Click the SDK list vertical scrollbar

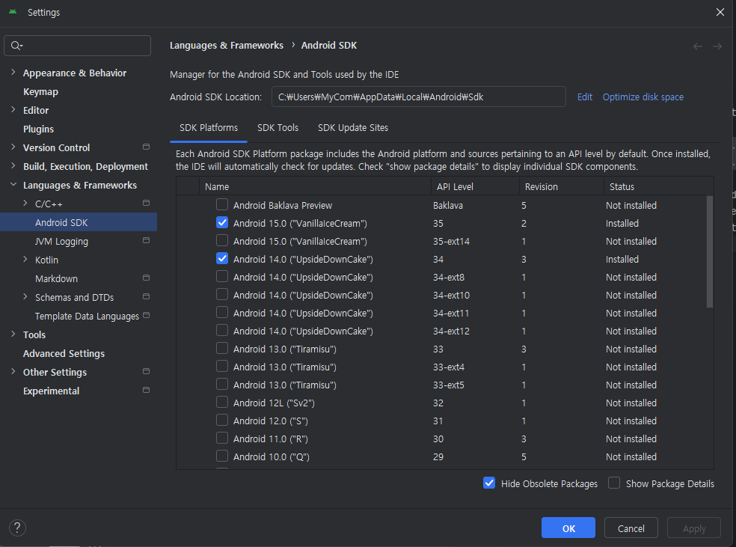pyautogui.click(x=709, y=251)
